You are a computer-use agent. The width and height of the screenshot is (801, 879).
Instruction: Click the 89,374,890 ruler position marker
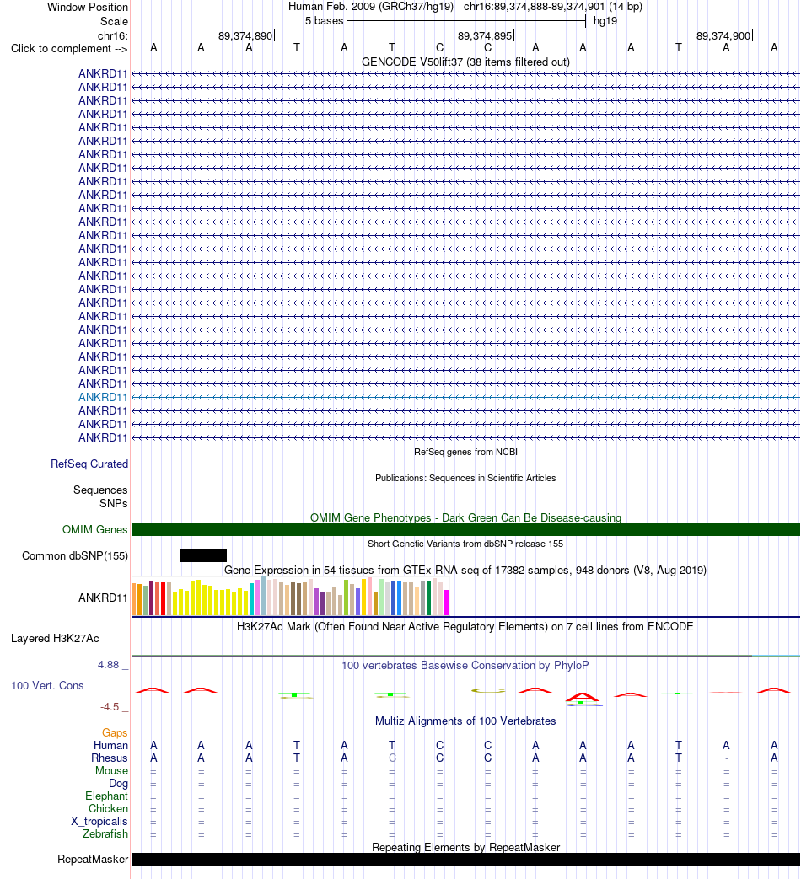245,36
